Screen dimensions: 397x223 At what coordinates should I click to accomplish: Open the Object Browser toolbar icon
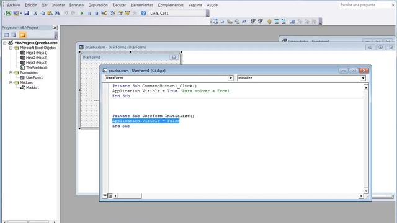click(x=127, y=13)
